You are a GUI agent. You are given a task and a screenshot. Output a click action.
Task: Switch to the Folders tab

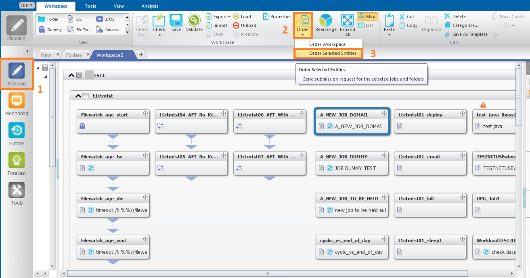tap(73, 55)
